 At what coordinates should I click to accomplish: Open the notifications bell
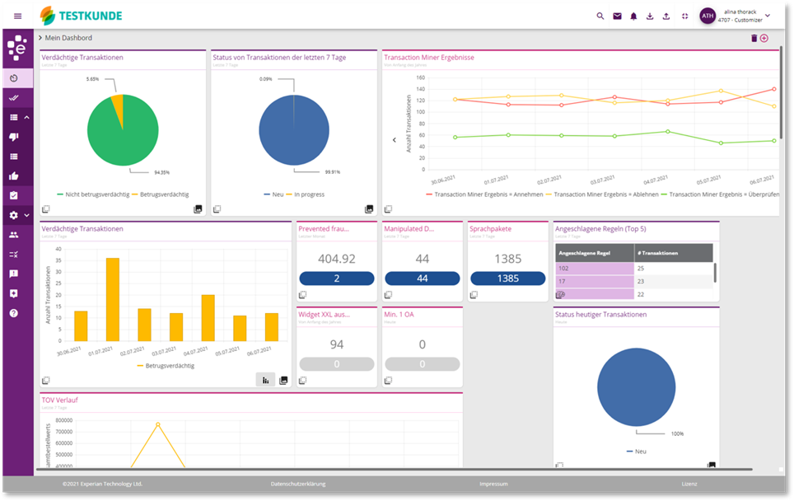point(633,16)
